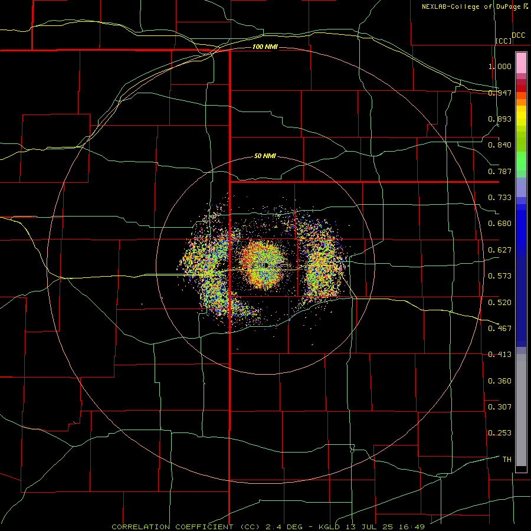The width and height of the screenshot is (531, 531).
Task: Click the 0.360 scale value
Action: [500, 381]
